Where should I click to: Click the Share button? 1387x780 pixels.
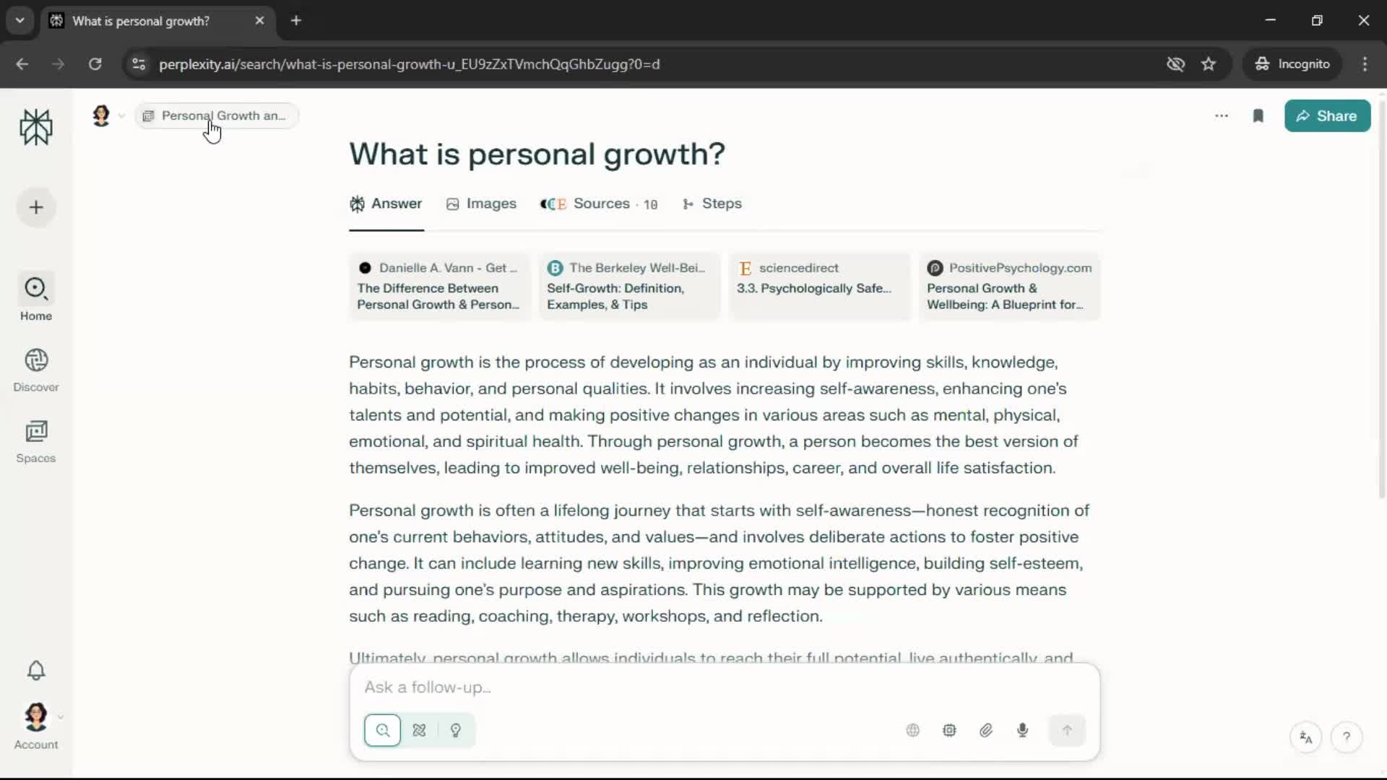click(1327, 116)
